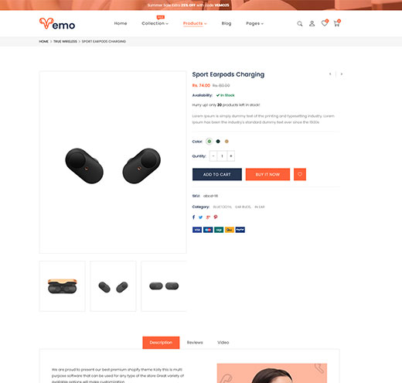Open the user account icon
The image size is (402, 383).
click(x=312, y=24)
